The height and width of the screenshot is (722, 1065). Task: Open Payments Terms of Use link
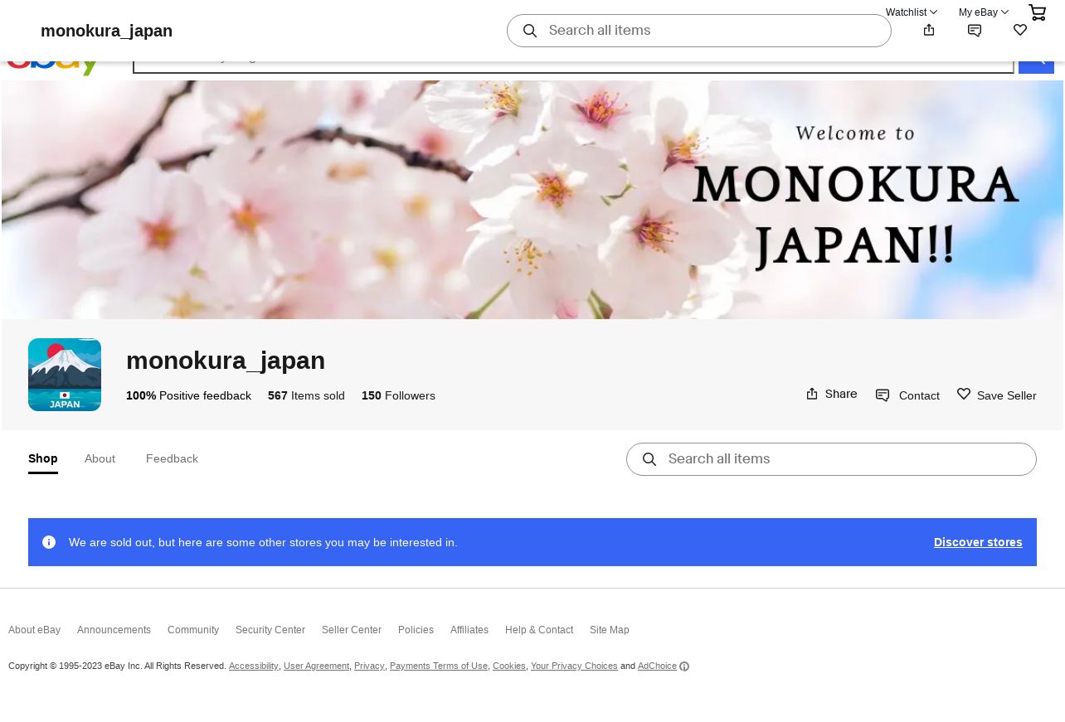tap(439, 666)
